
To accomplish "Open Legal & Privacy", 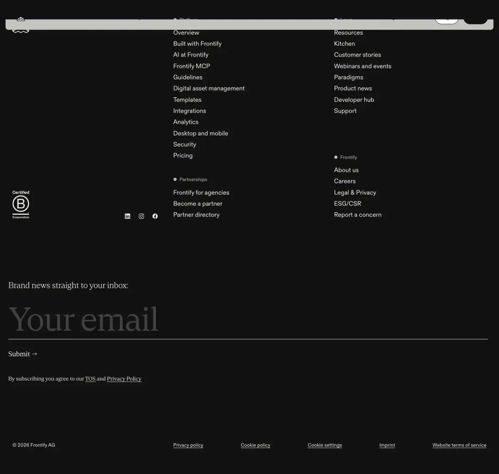I will point(355,193).
